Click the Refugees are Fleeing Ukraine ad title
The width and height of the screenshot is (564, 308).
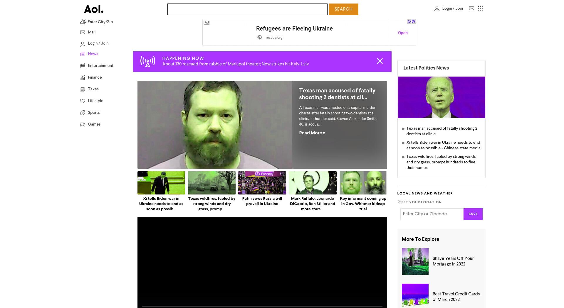tap(294, 28)
